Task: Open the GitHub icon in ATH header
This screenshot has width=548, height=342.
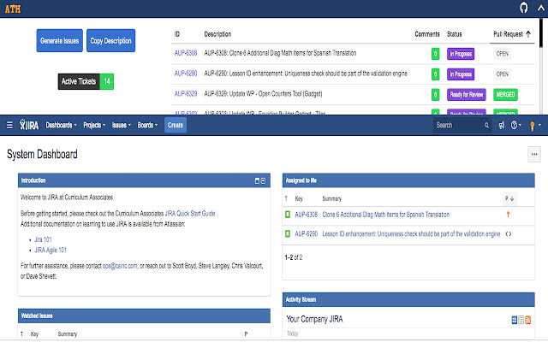Action: tap(523, 8)
